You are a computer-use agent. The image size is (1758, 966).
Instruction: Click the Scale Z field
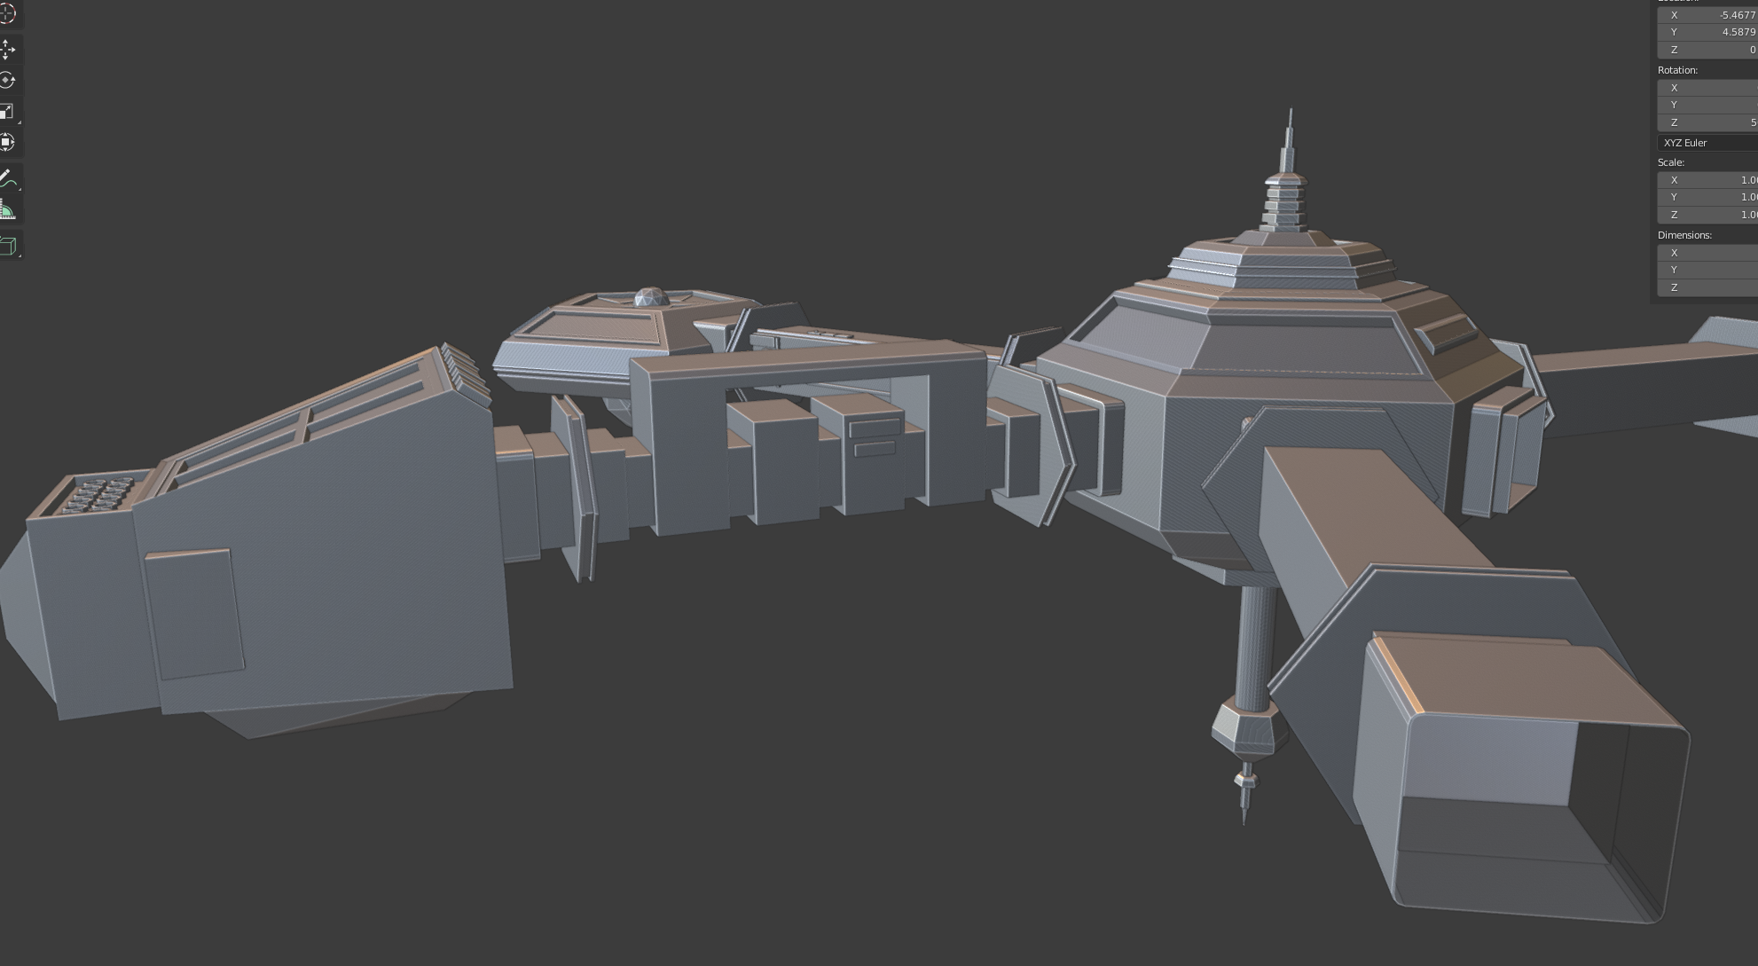tap(1708, 215)
